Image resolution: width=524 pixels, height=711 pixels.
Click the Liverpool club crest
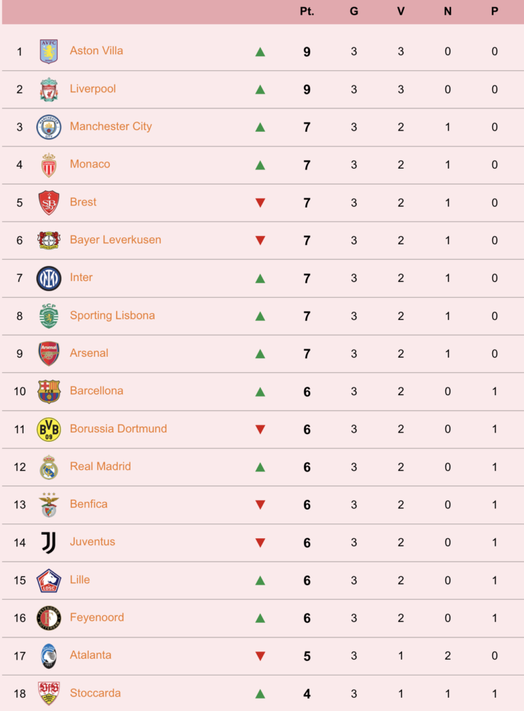49,90
